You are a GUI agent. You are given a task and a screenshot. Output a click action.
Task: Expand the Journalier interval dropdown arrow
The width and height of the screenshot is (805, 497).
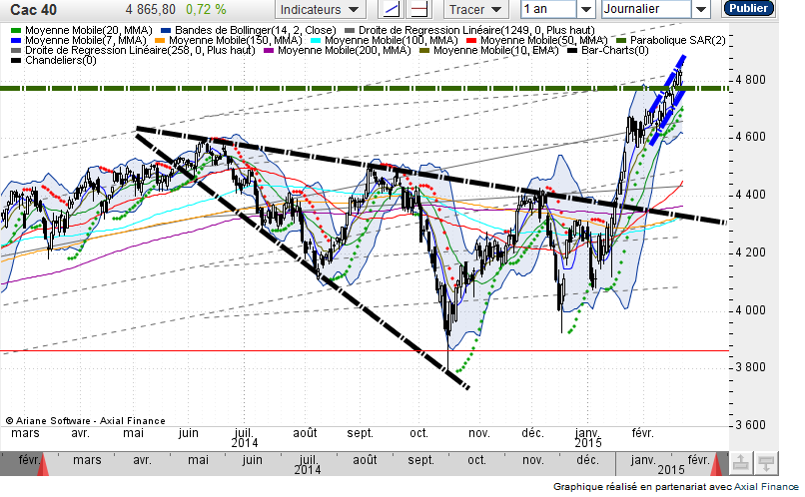coord(700,9)
